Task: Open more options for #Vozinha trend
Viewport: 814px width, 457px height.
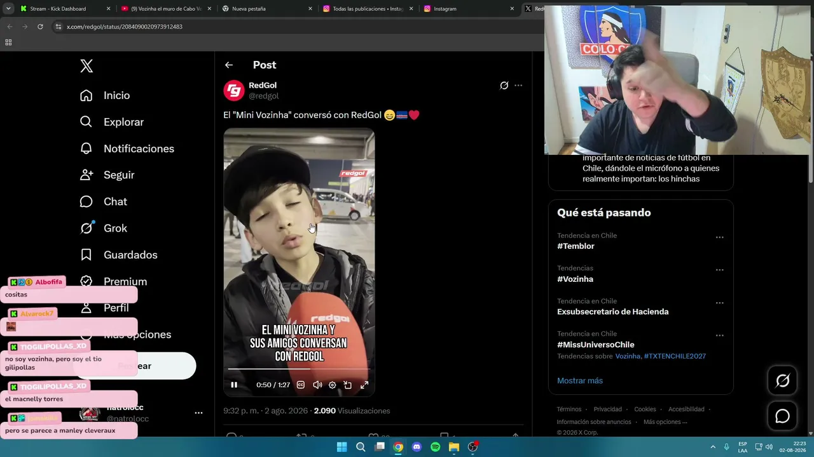Action: (719, 270)
